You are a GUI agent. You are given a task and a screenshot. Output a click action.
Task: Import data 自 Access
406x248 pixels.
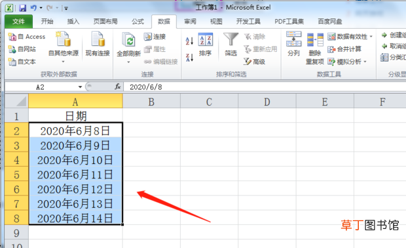point(27,37)
